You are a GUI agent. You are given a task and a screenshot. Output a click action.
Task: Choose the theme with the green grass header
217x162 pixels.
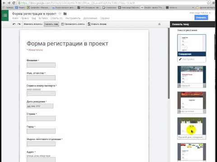click(x=192, y=128)
